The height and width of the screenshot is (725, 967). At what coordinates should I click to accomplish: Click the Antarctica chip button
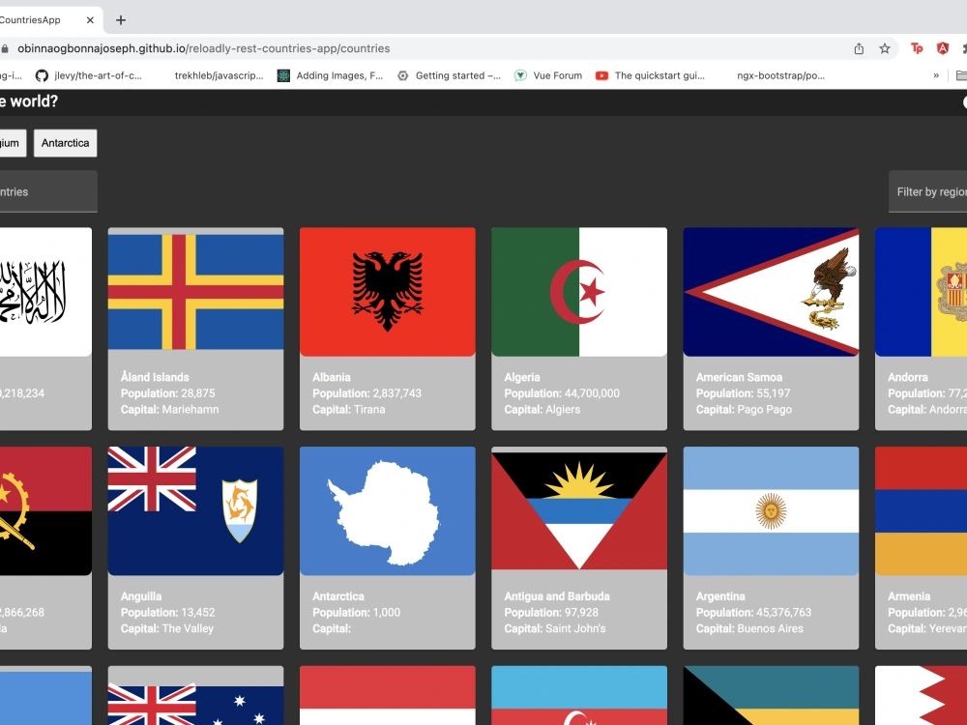(x=66, y=143)
